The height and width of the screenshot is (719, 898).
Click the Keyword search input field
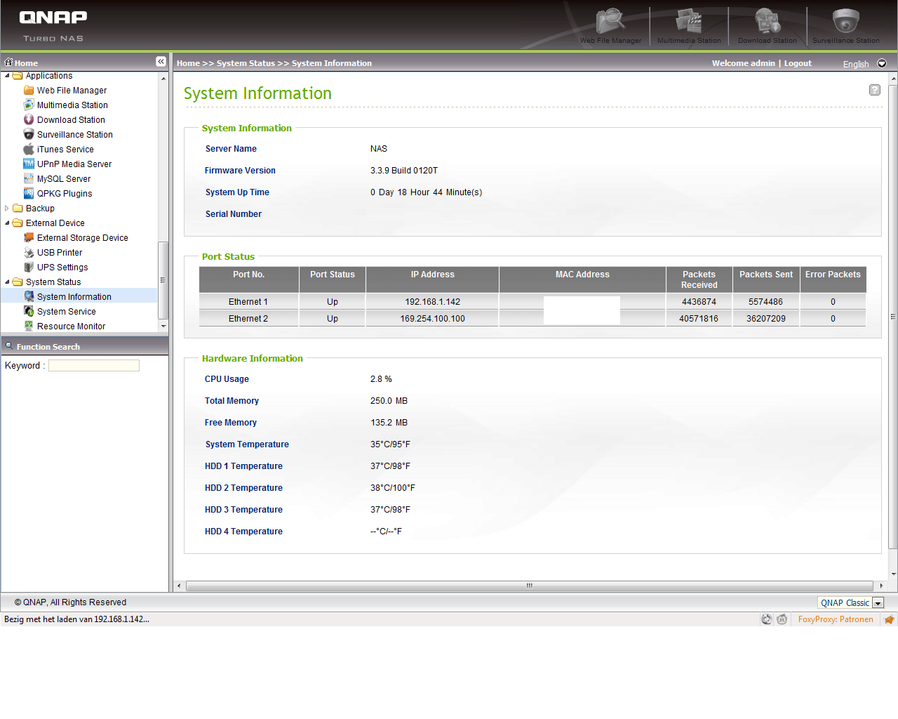(x=94, y=365)
